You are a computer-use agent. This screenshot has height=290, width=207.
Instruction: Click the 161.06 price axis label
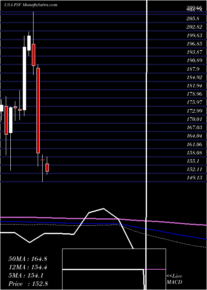(194, 144)
